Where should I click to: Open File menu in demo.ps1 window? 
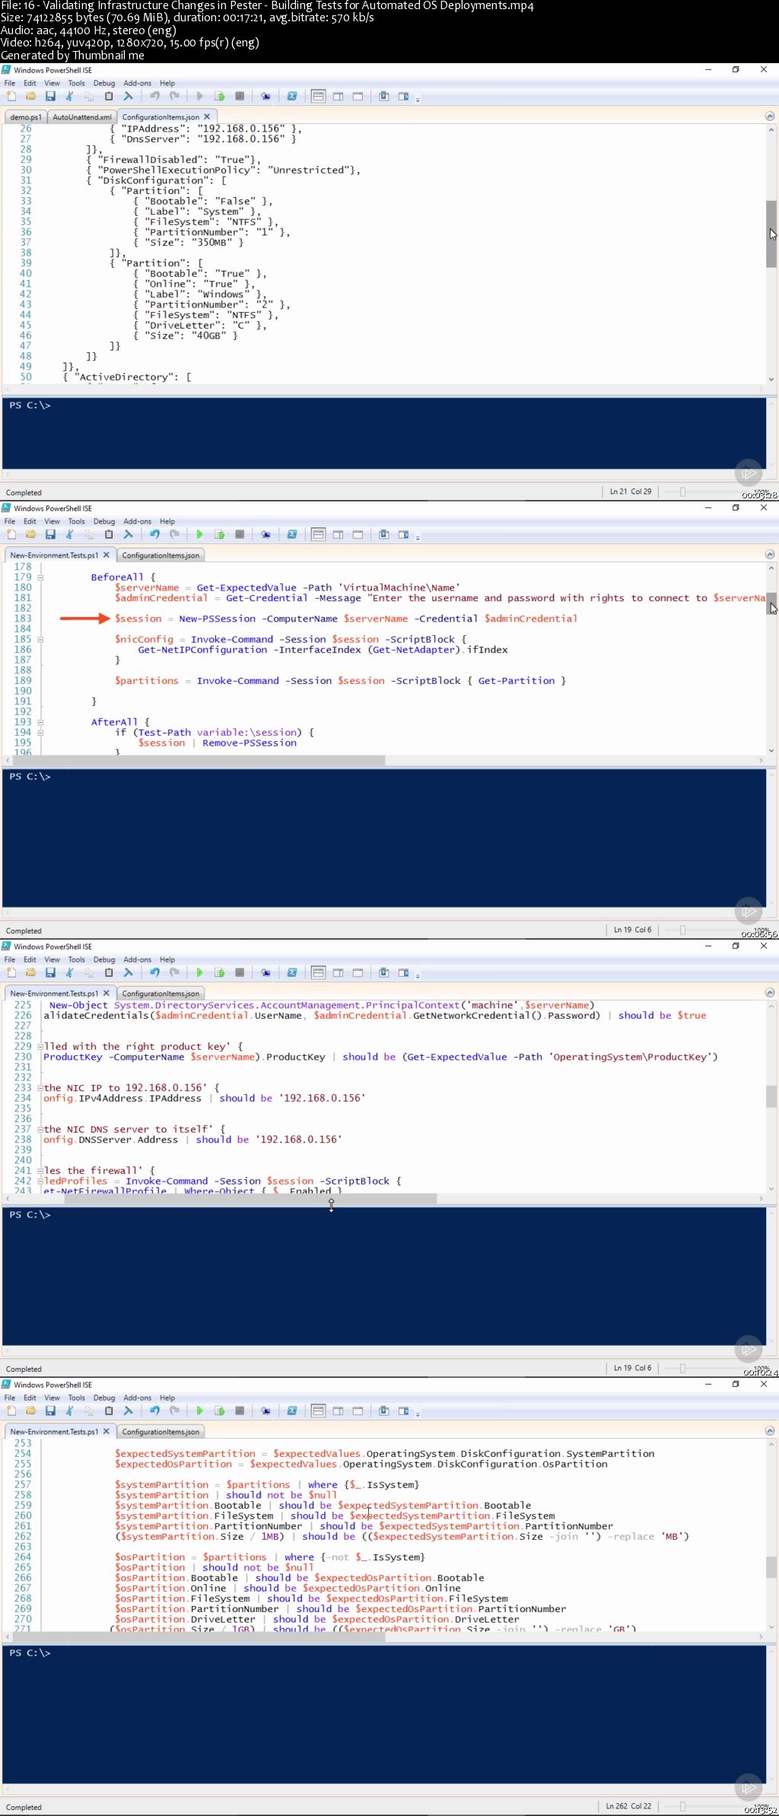(x=10, y=84)
